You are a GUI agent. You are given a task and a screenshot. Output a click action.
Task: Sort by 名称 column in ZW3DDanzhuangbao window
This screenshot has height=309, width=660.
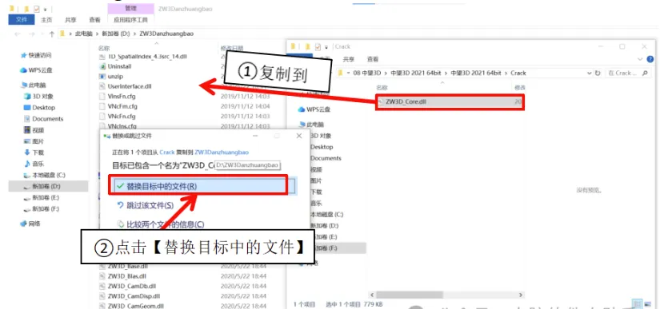point(104,48)
